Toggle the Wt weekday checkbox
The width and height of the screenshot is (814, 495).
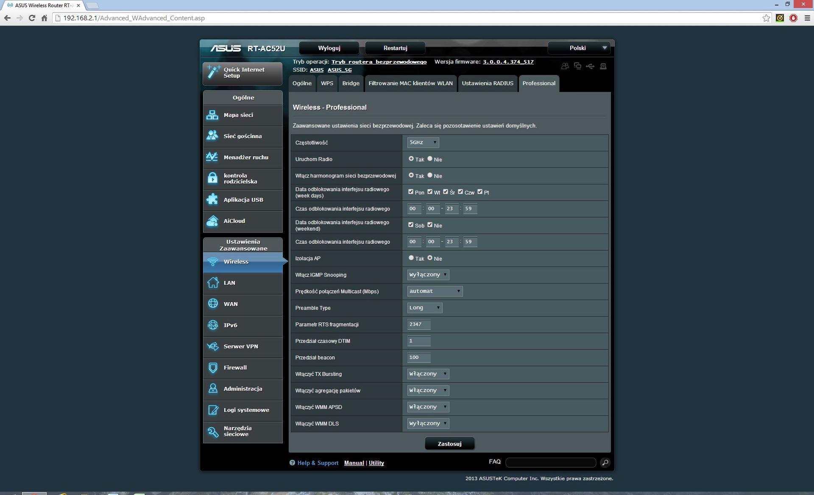(x=430, y=192)
